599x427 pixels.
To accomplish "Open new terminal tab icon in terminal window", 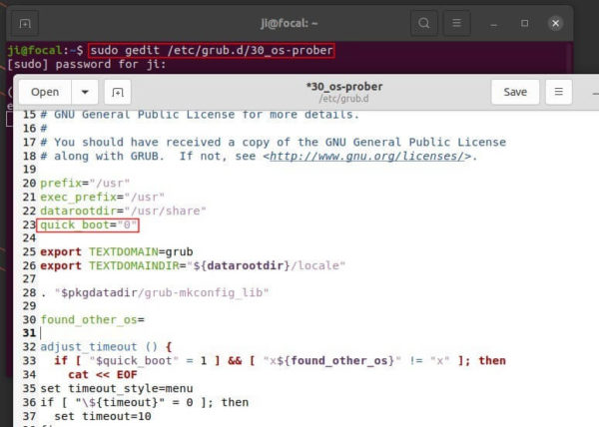I will pyautogui.click(x=25, y=24).
